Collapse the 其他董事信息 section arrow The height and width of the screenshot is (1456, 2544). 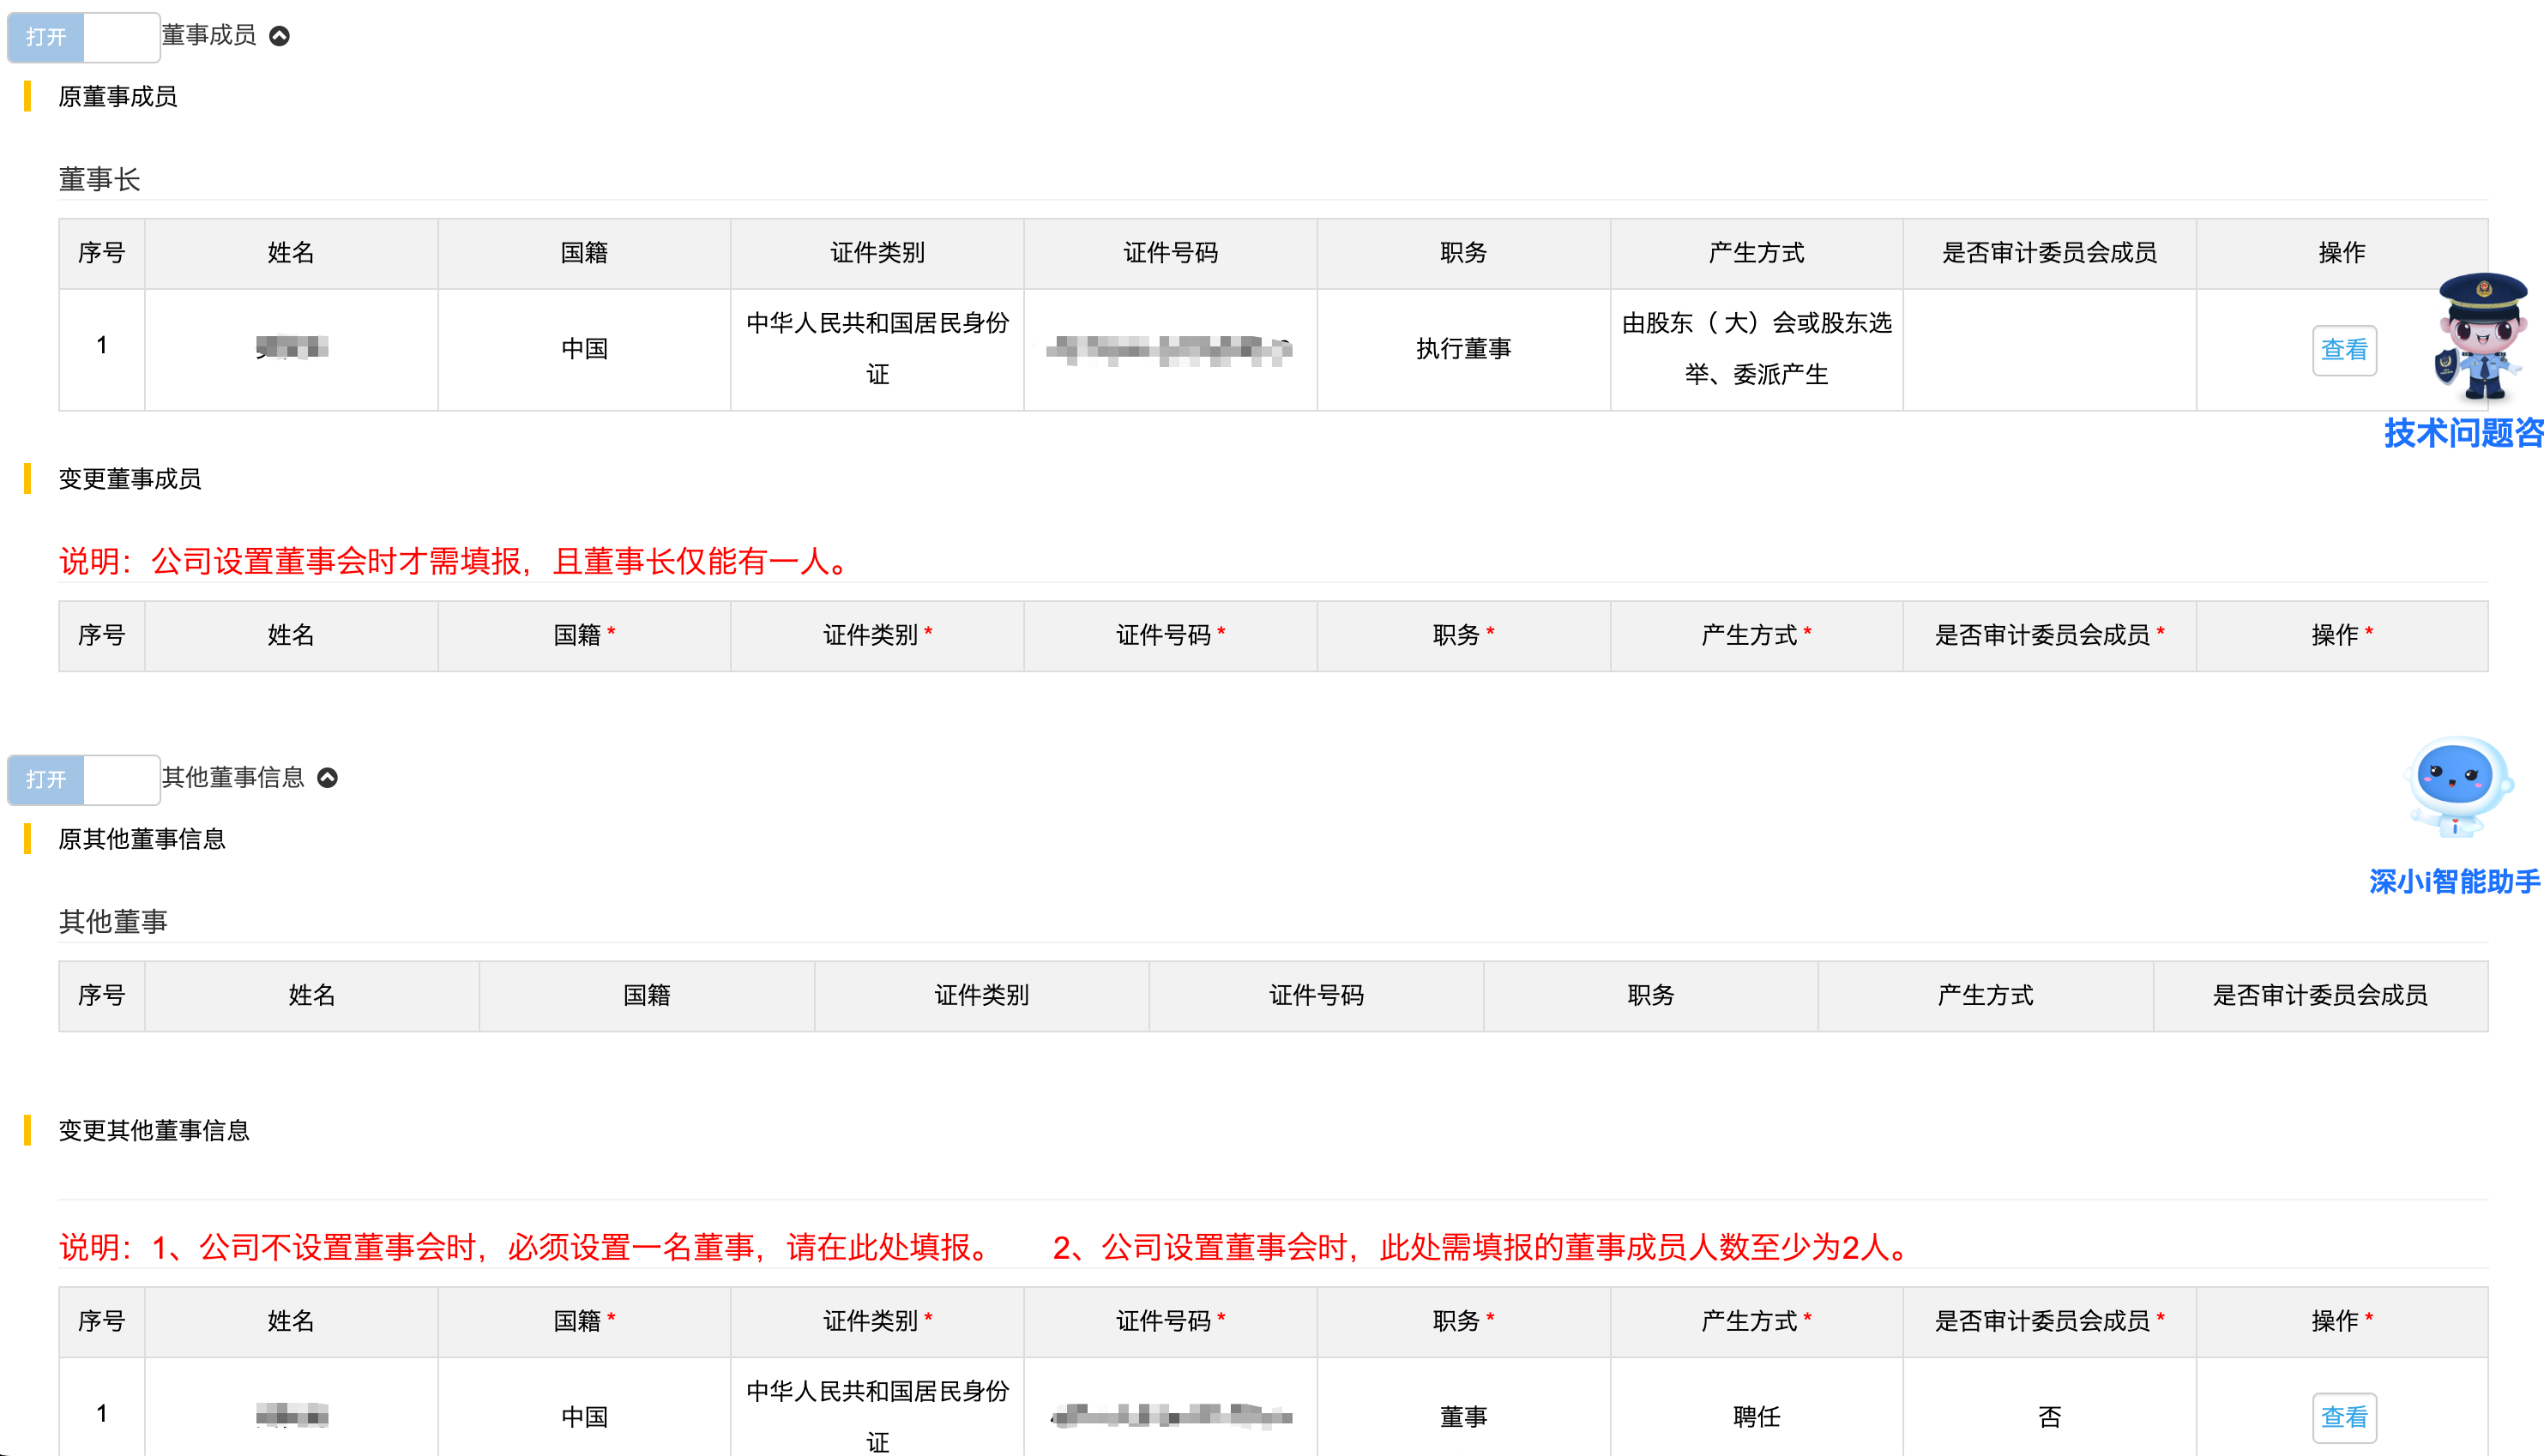pyautogui.click(x=328, y=778)
